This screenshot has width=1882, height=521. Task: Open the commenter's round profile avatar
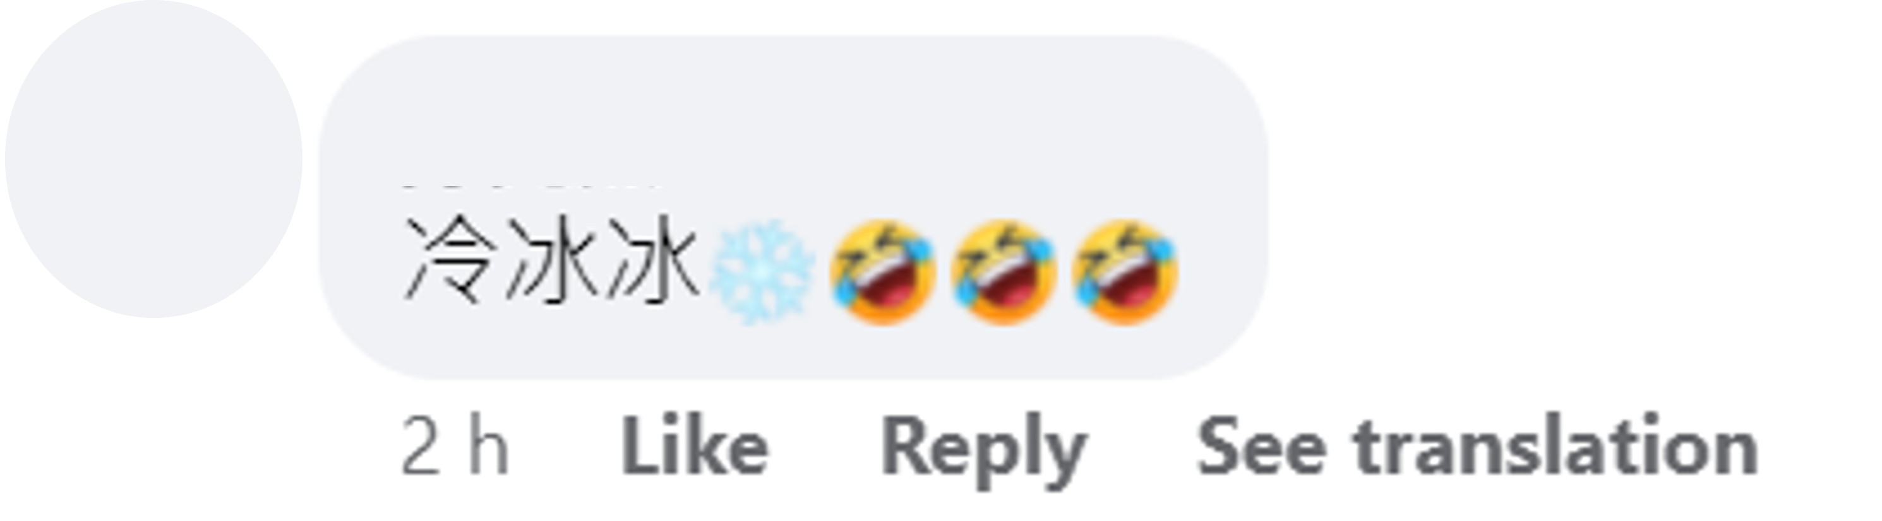pyautogui.click(x=153, y=158)
